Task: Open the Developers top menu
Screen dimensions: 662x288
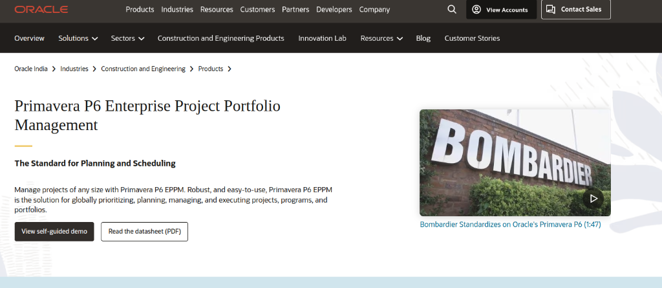Action: coord(334,9)
